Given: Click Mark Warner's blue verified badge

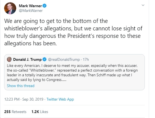Looking at the screenshot, I should click(x=45, y=6).
